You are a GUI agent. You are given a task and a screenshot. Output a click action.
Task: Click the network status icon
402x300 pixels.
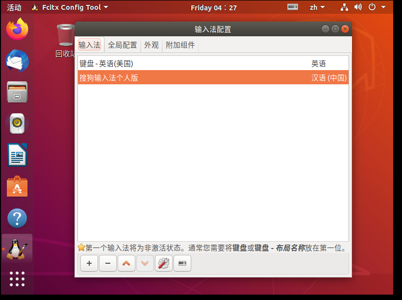(x=344, y=7)
